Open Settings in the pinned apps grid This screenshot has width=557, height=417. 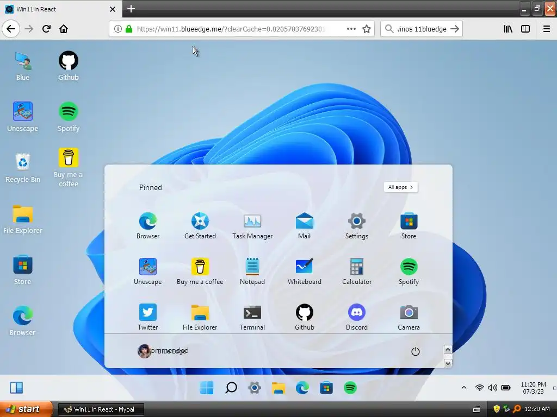coord(357,226)
